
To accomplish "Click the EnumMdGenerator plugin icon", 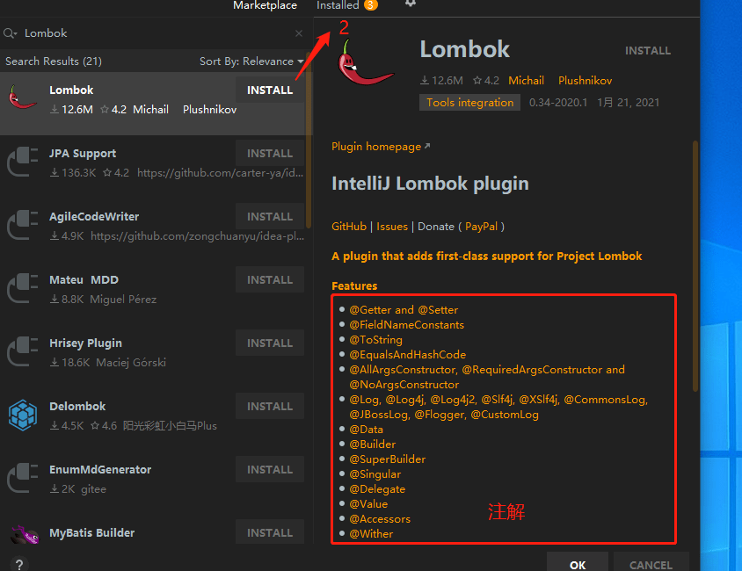I will click(22, 478).
